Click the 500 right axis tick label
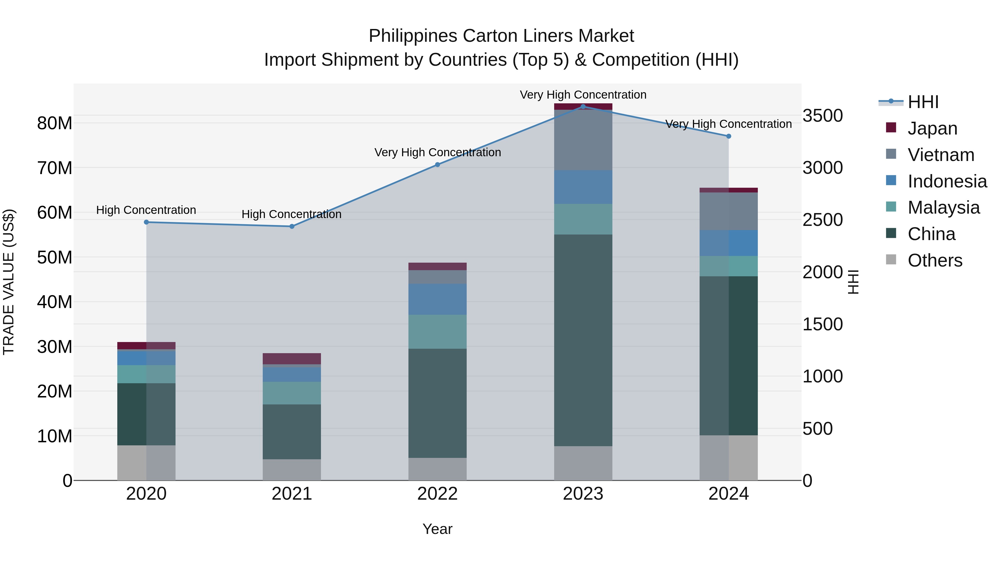Screen dimensions: 1003x564 [818, 429]
